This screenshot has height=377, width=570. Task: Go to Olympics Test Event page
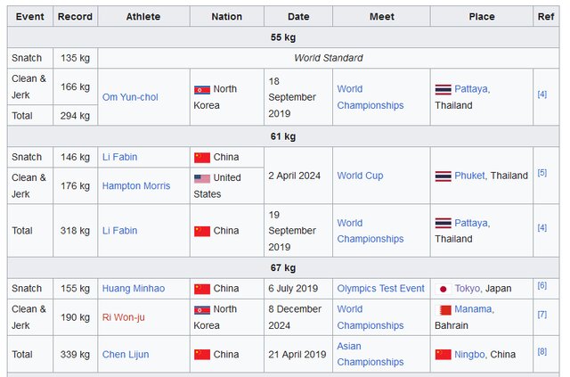[x=380, y=289]
